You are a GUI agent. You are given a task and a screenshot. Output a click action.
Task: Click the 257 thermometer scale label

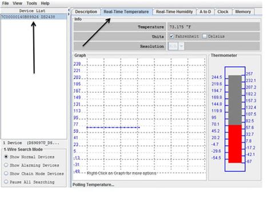click(249, 74)
